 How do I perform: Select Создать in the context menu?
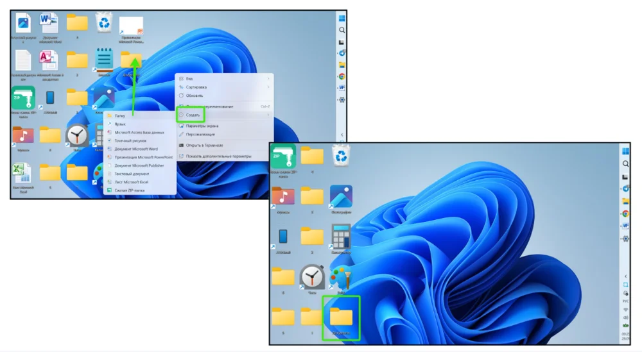(x=224, y=115)
